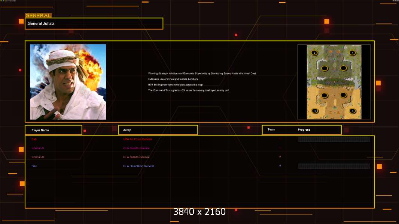This screenshot has height=224, width=399.
Task: Select the player named Bob
Action: (x=34, y=139)
